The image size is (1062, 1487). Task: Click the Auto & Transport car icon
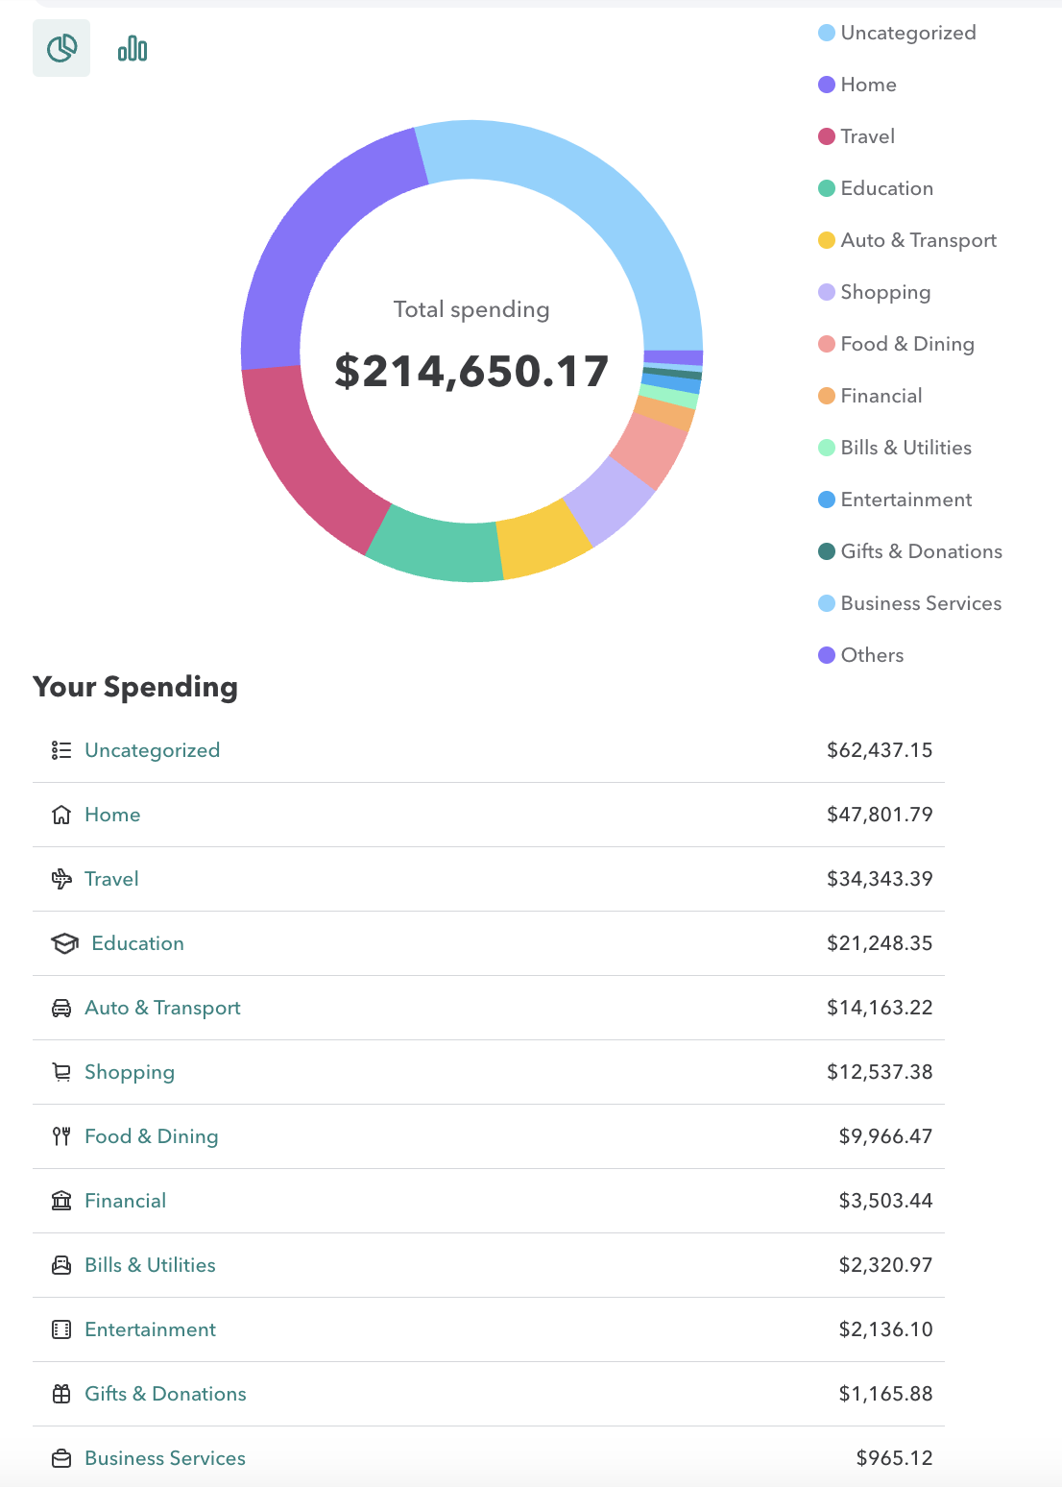[61, 1008]
